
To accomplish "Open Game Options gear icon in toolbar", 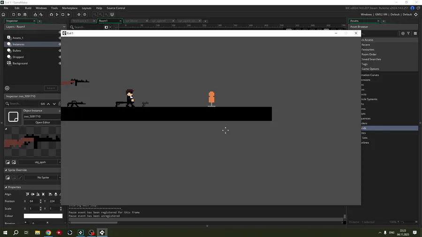I will pos(79,15).
